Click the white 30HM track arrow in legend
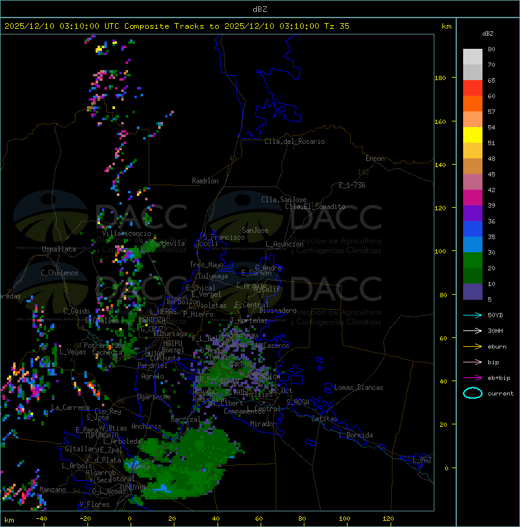The height and width of the screenshot is (527, 520). point(472,330)
